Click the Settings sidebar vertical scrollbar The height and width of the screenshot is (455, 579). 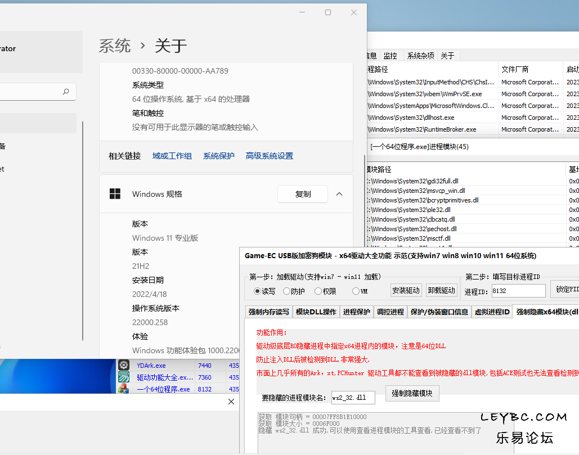83,231
